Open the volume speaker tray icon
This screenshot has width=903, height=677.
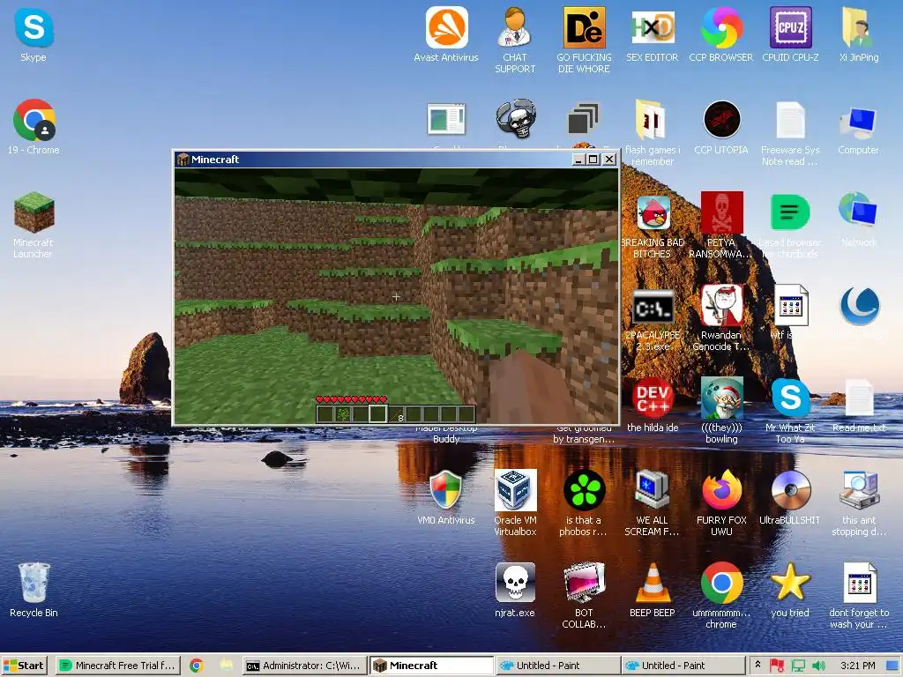click(x=818, y=666)
